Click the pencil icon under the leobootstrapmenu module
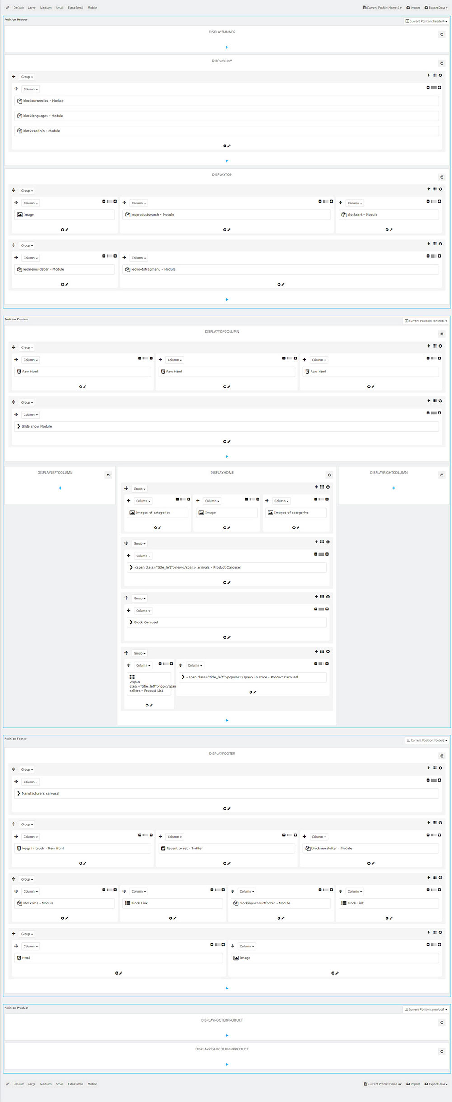Screen dimensions: 452x1102 click(x=283, y=284)
